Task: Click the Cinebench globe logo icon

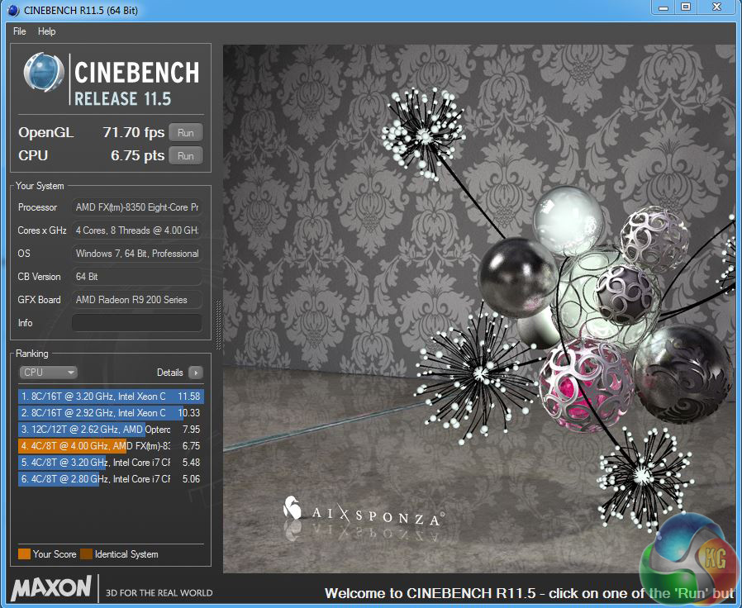Action: (x=44, y=73)
